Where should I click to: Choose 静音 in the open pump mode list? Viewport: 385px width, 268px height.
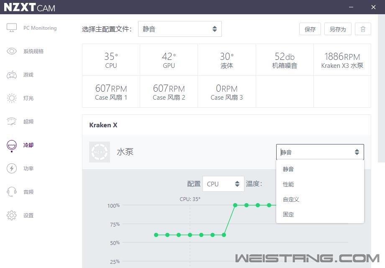click(320, 169)
